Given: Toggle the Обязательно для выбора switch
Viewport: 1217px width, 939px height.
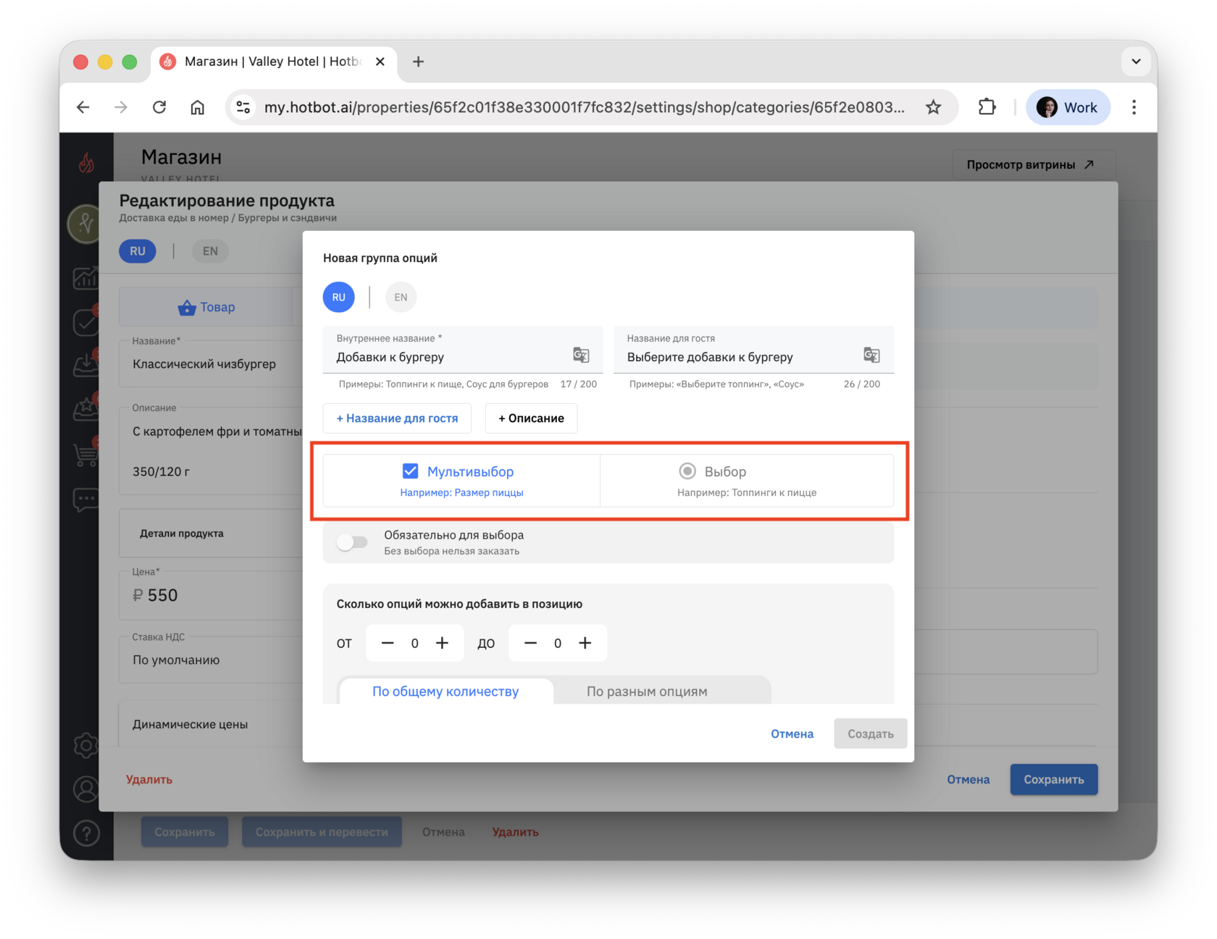Looking at the screenshot, I should click(353, 542).
